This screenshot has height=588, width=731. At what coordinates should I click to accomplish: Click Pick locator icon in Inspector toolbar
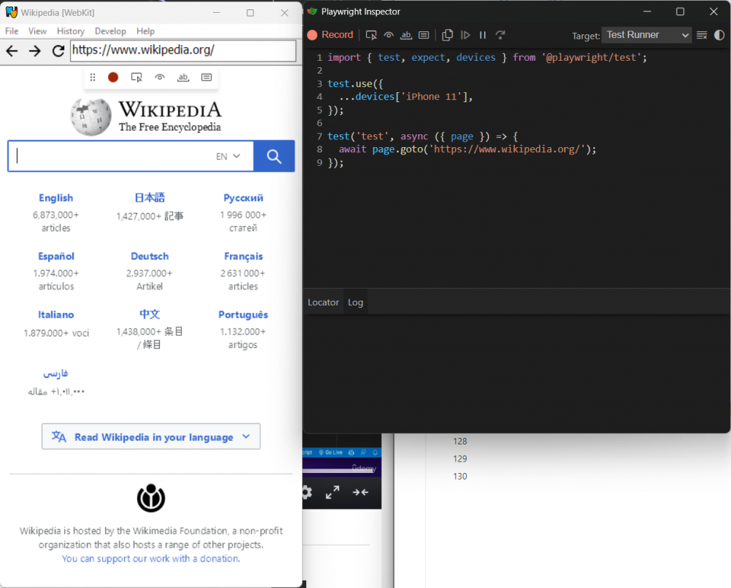coord(371,35)
